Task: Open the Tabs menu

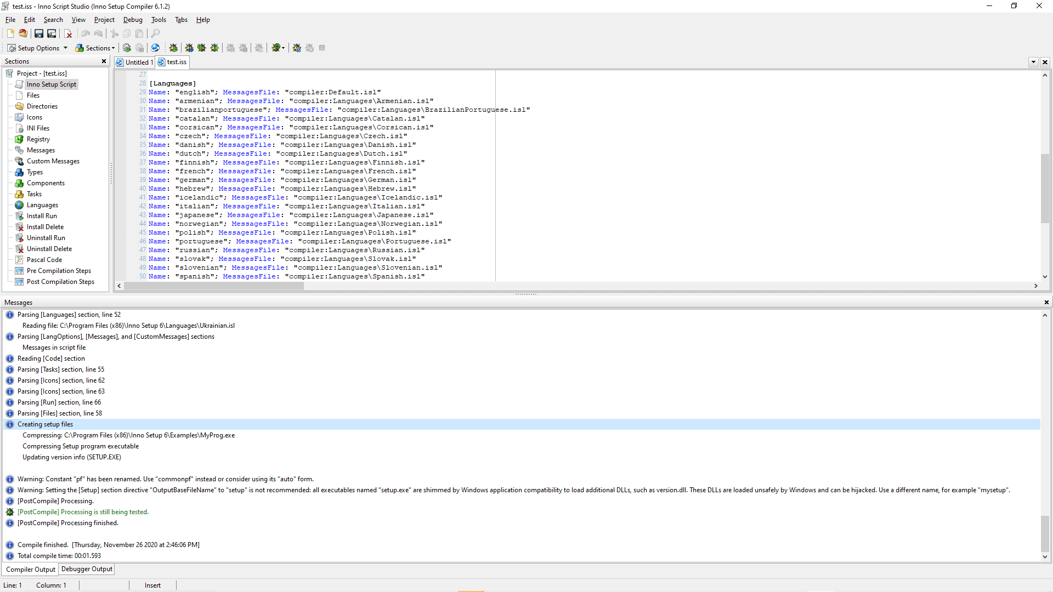Action: click(x=181, y=20)
